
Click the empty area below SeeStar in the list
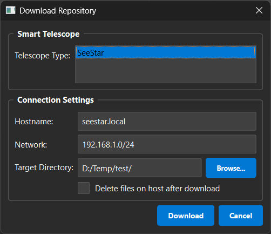[165, 71]
